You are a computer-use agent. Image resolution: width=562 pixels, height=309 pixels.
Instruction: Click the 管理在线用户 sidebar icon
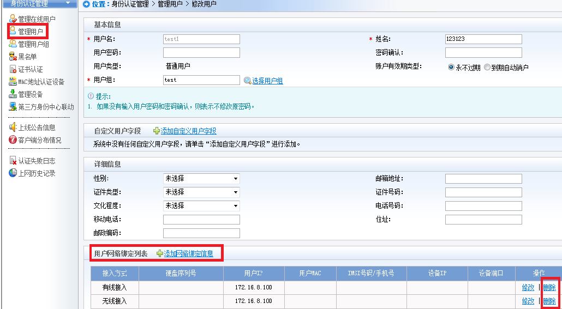click(x=13, y=19)
